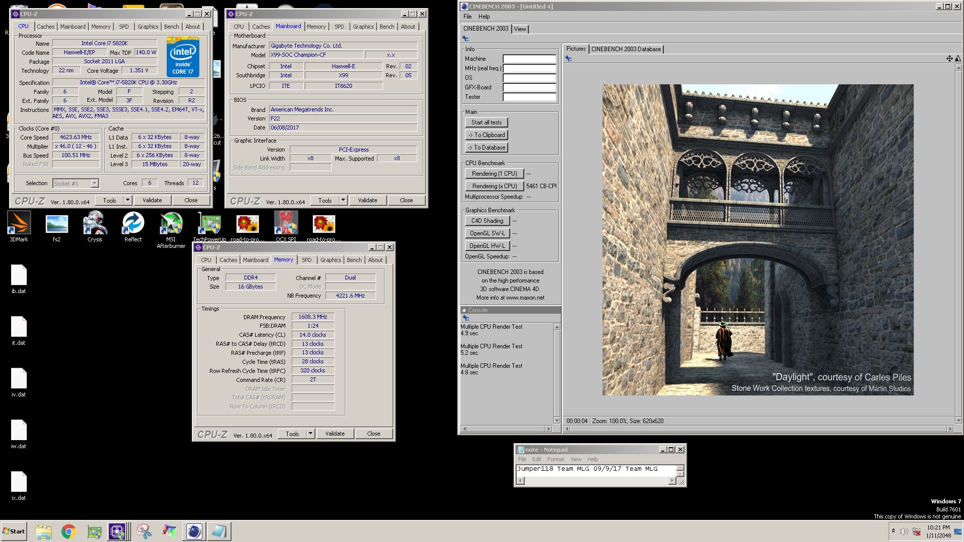This screenshot has width=964, height=542.
Task: Open the File menu in CINEBENCH
Action: [x=467, y=17]
